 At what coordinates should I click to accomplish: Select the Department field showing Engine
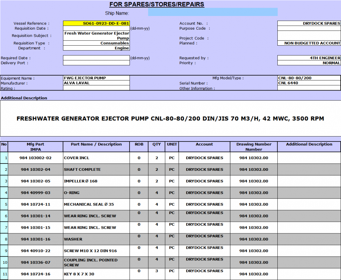(96, 48)
